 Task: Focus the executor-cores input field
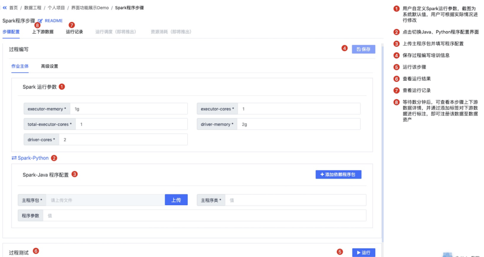click(299, 109)
